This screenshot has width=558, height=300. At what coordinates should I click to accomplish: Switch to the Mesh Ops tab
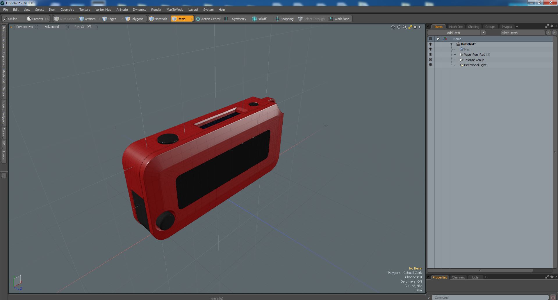pyautogui.click(x=456, y=27)
